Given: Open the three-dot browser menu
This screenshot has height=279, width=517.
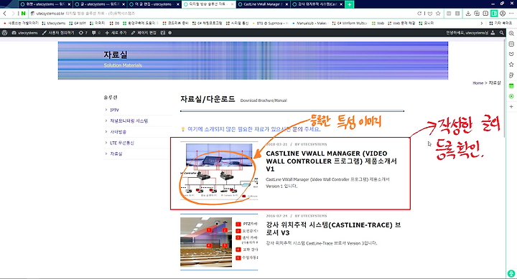Looking at the screenshot, I should (x=511, y=14).
